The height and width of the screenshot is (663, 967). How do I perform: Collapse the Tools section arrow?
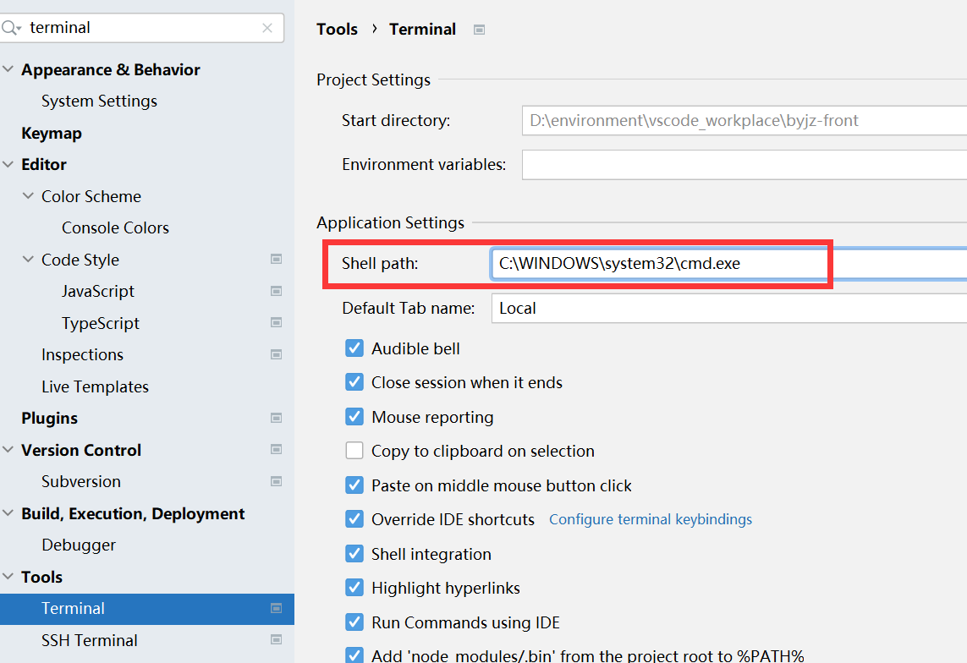click(x=8, y=577)
